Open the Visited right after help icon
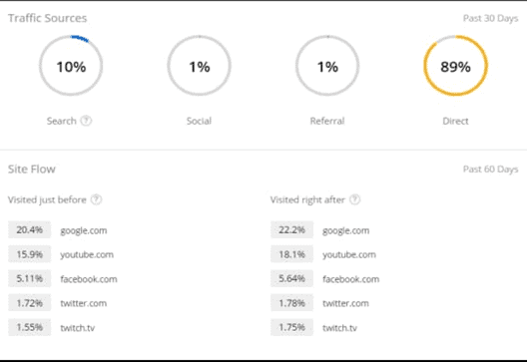 pos(355,199)
